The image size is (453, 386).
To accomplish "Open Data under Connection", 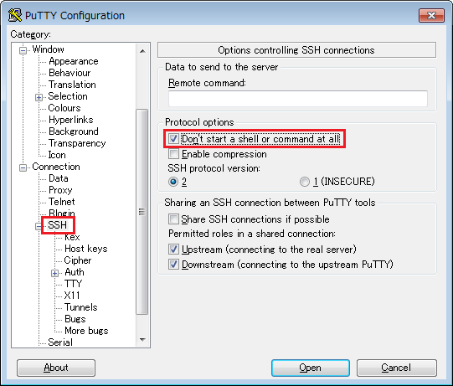I will [x=59, y=178].
